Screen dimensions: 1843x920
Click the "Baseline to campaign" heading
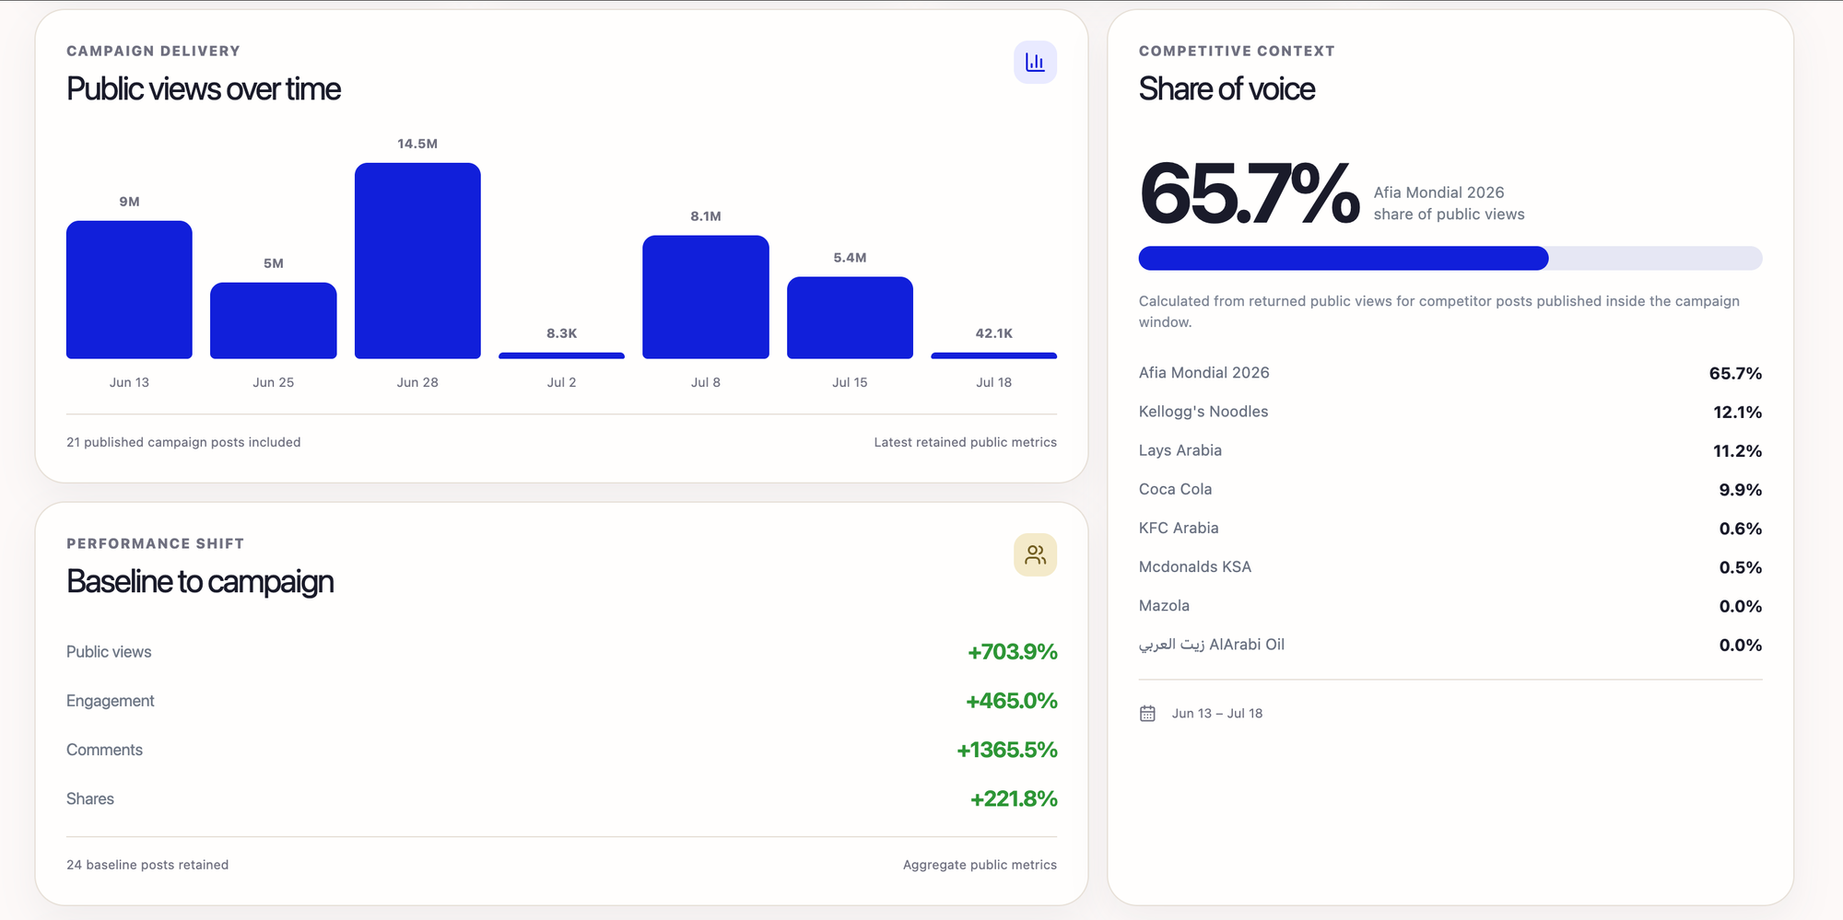pos(200,582)
